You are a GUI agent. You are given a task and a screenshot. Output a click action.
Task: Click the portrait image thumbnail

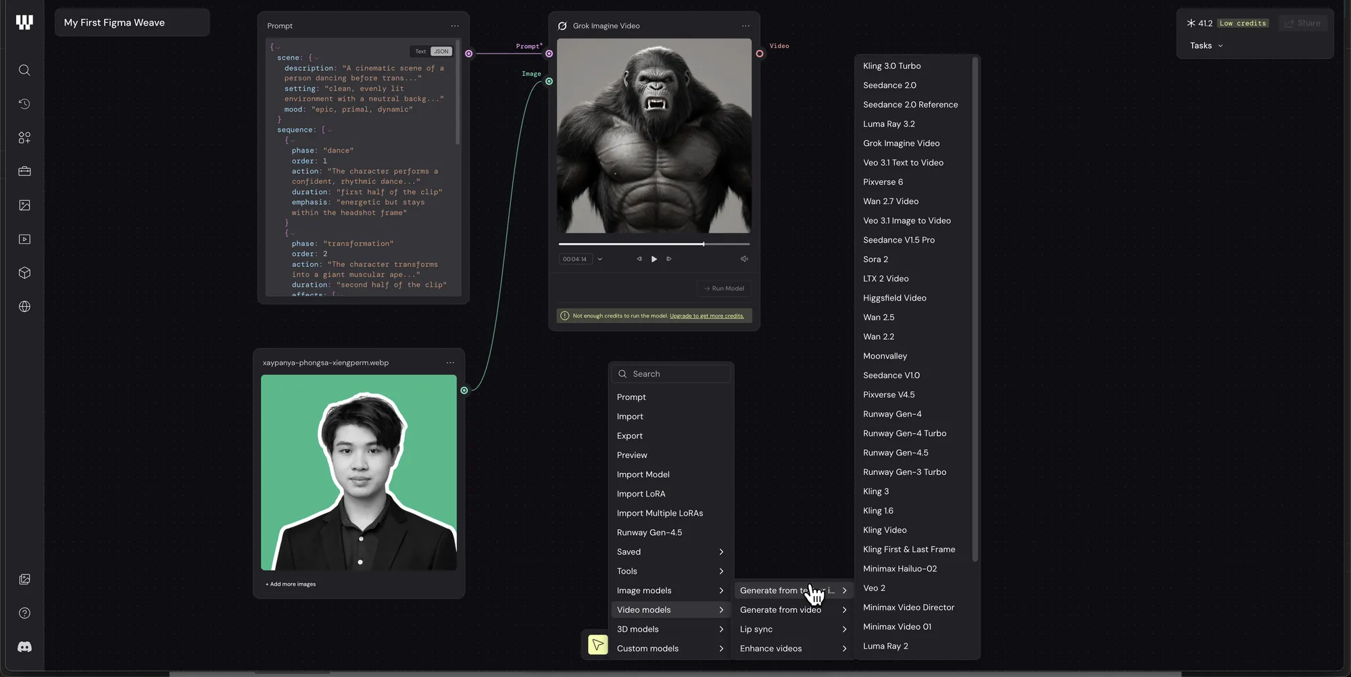coord(359,473)
